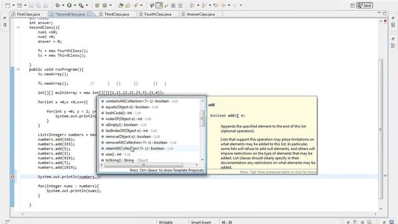Image resolution: width=398 pixels, height=224 pixels.
Task: Expand the External Tools dropdown
Action: coord(87,6)
